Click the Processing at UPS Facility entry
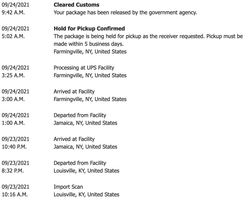The height and width of the screenshot is (205, 247). click(x=84, y=68)
